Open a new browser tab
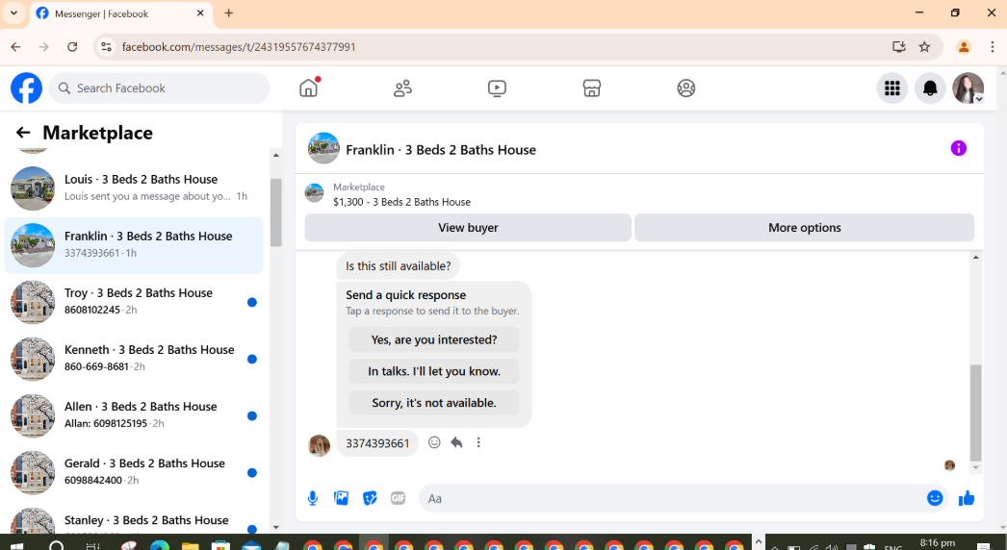The width and height of the screenshot is (1007, 550). pos(228,12)
